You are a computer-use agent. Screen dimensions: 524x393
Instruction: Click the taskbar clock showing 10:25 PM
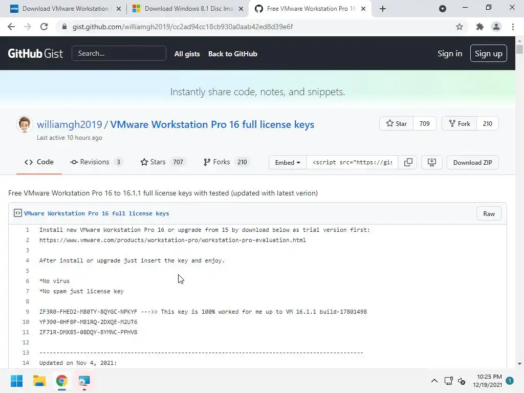coord(488,381)
